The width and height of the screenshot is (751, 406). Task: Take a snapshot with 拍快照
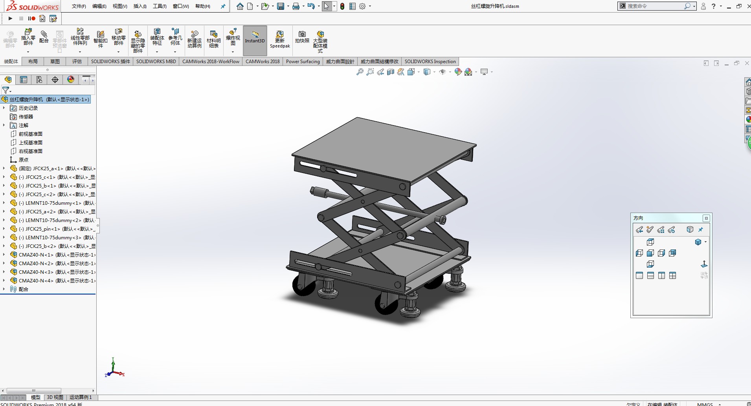302,37
